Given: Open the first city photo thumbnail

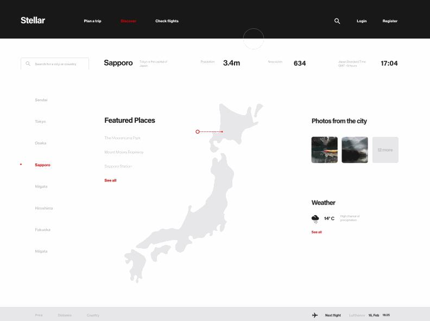Looking at the screenshot, I should point(325,150).
